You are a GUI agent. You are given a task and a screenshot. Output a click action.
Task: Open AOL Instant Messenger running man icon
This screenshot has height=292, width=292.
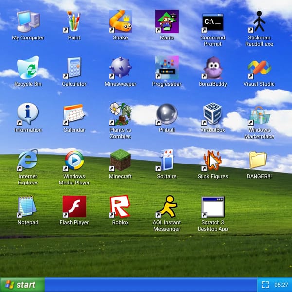tap(166, 206)
